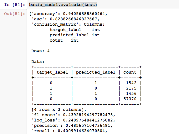The image size is (179, 134).
Task: Click the target_label column header in table
Action: click(52, 72)
